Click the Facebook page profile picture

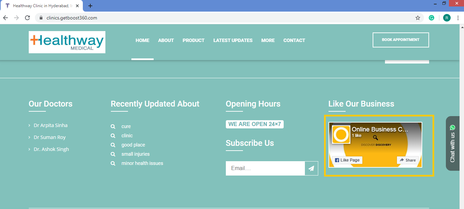pos(341,135)
